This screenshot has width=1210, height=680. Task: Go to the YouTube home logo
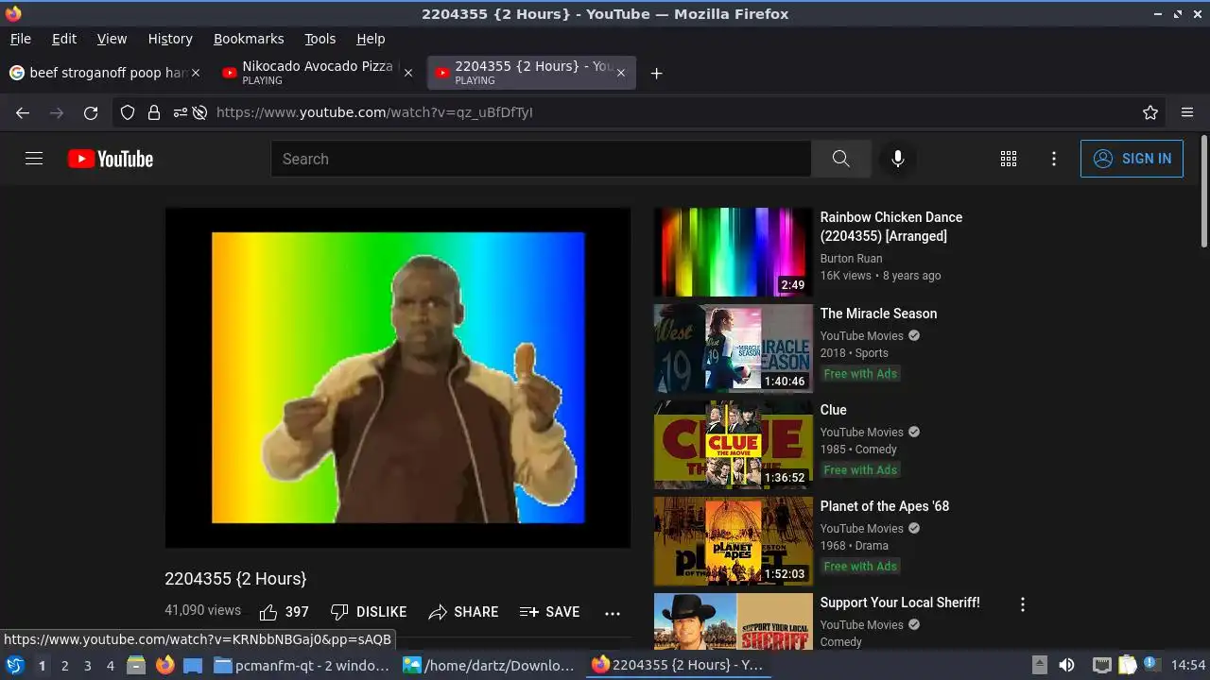click(x=111, y=159)
